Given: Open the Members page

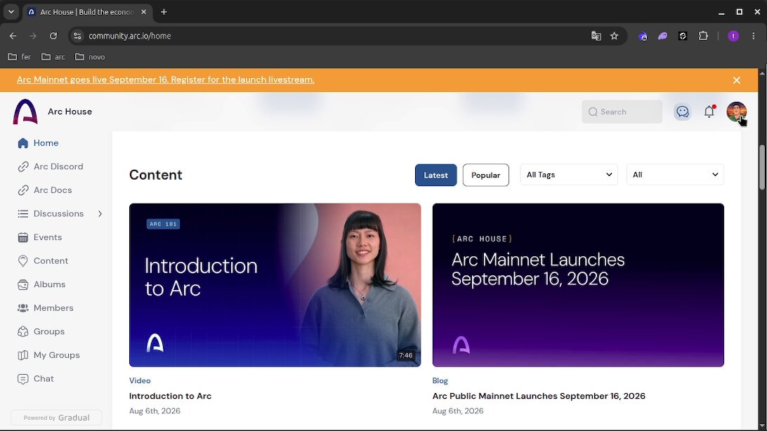Looking at the screenshot, I should point(45,308).
